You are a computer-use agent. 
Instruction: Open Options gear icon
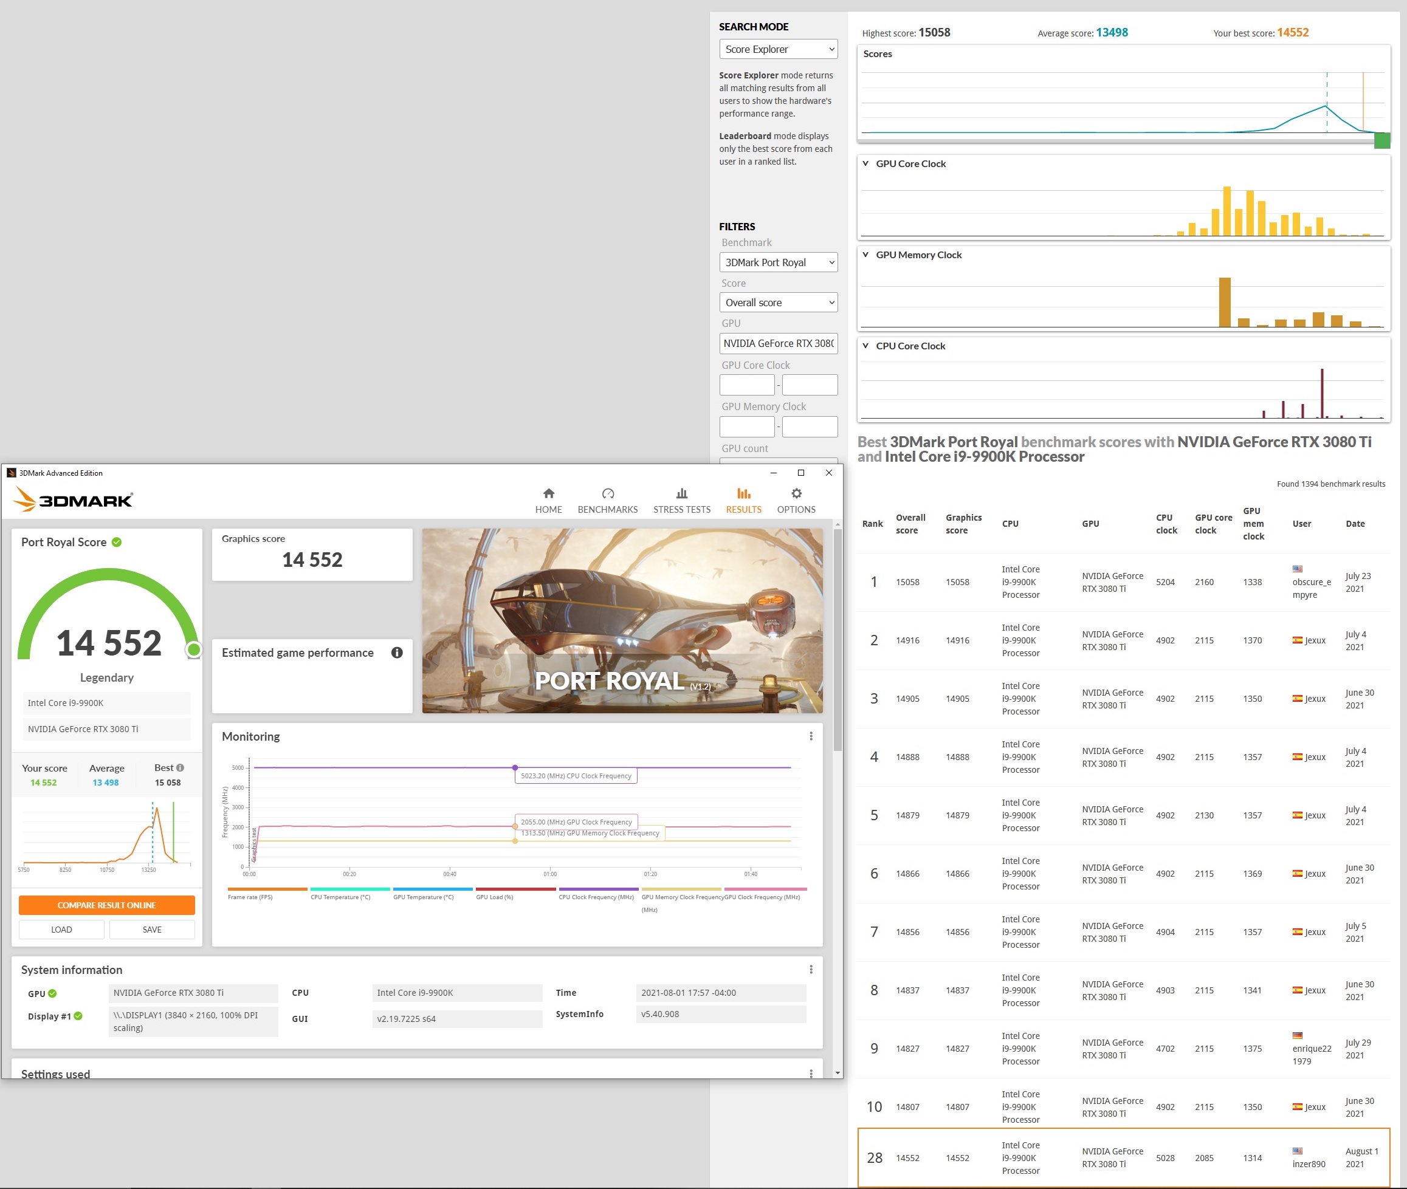(796, 493)
